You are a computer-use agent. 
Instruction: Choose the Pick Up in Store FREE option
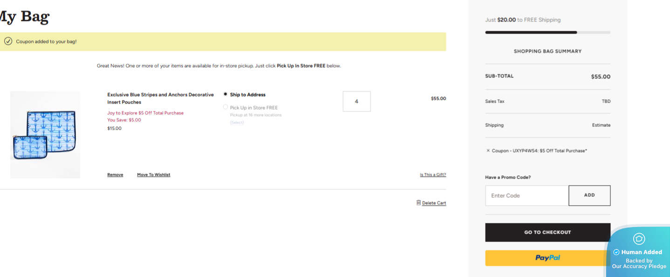[226, 107]
